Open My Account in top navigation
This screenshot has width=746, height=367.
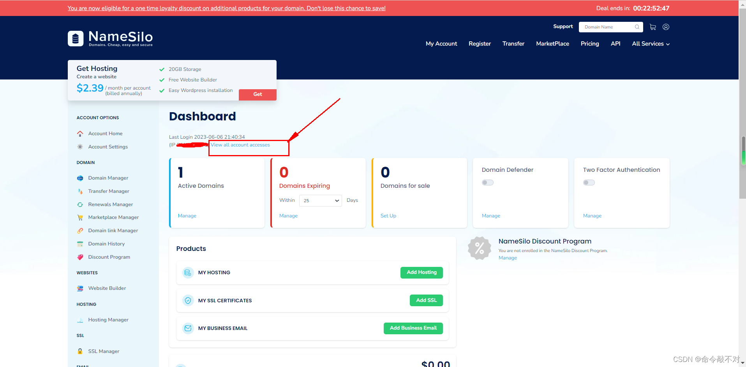[441, 44]
